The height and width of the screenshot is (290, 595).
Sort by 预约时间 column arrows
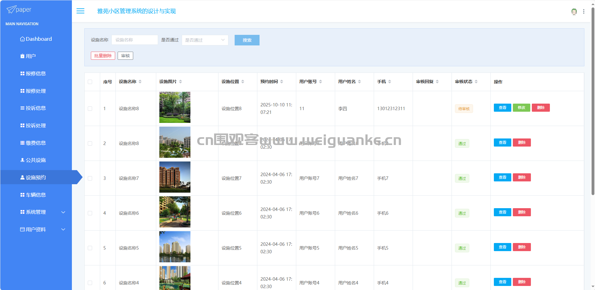coord(282,82)
